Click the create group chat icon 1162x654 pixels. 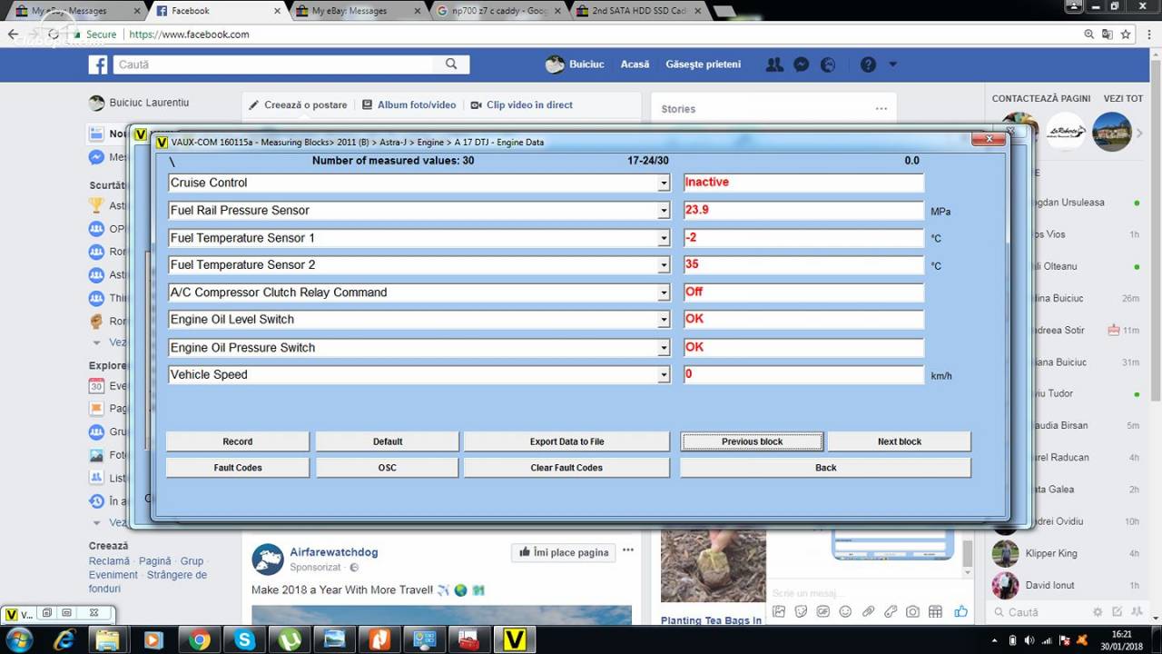(1137, 612)
